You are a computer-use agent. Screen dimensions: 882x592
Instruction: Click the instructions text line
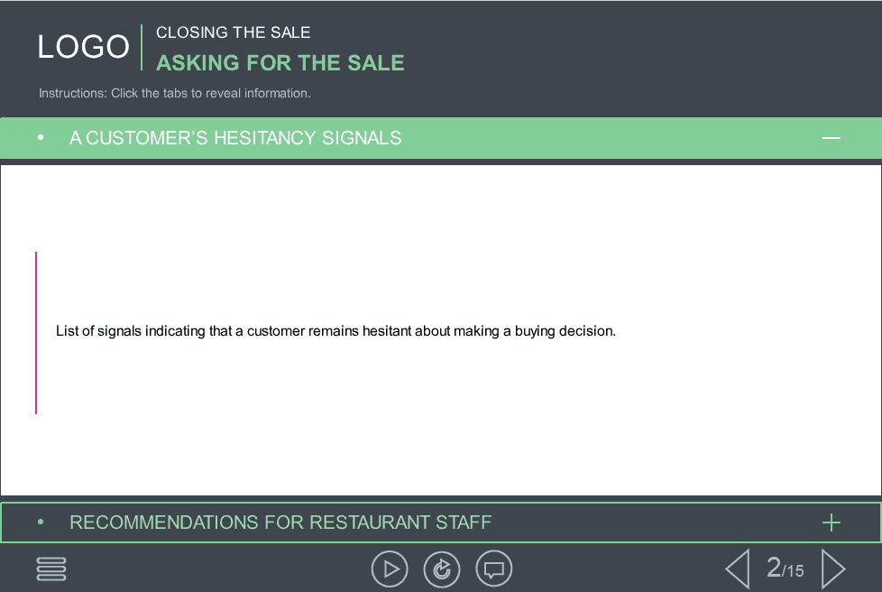click(x=174, y=94)
